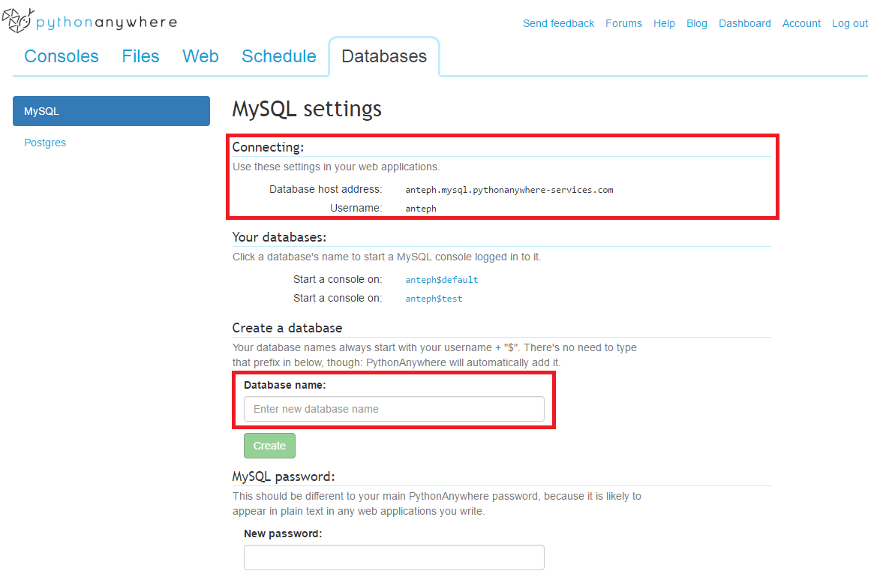Switch to the Web tab
Viewport: 880px width, 580px height.
pyautogui.click(x=200, y=56)
